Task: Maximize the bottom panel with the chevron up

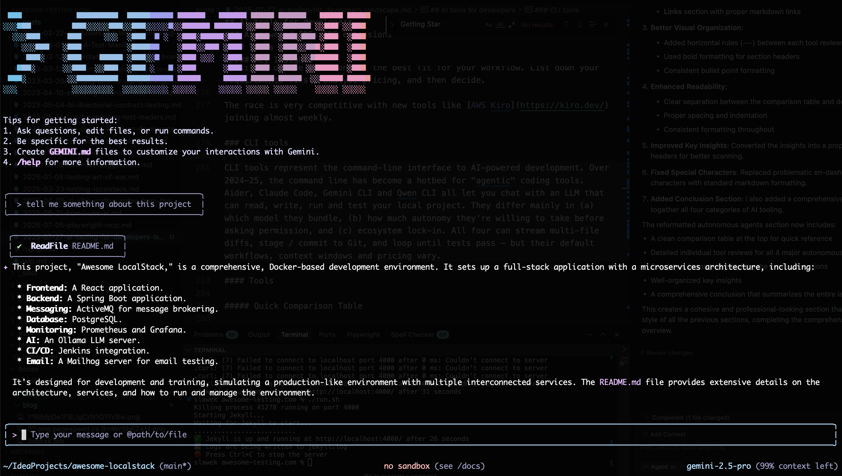Action: (x=603, y=335)
